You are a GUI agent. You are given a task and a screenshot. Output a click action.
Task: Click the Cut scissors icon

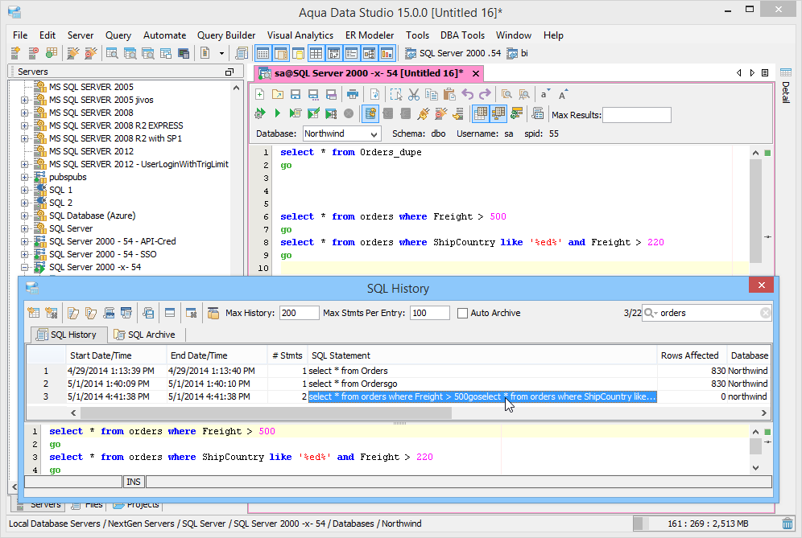coord(414,95)
